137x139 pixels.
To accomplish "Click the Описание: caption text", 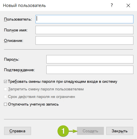I will [14, 40].
